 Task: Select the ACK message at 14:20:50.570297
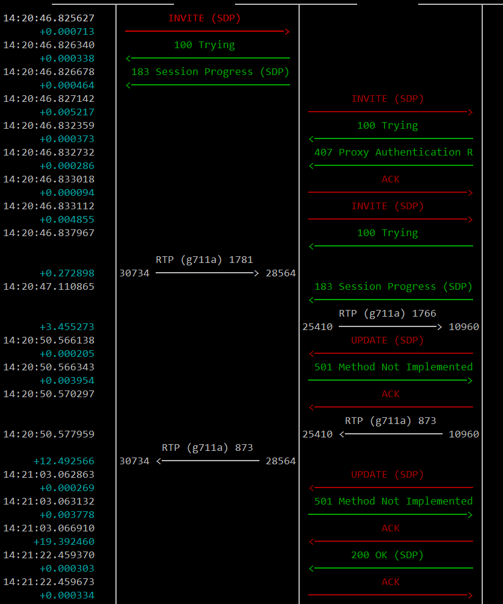tap(391, 394)
